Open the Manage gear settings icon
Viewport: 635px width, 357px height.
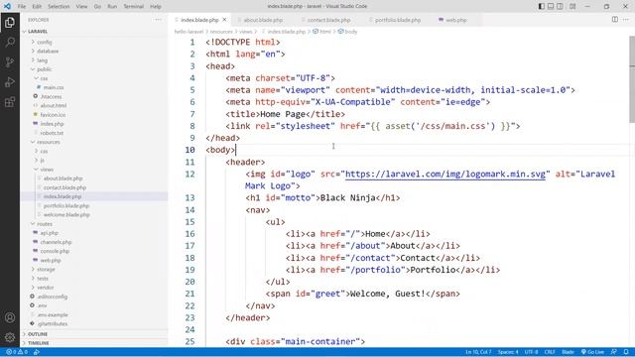point(10,337)
